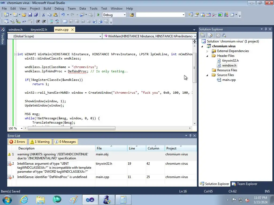Save main.cpp with the floppy disk icon

[30, 15]
